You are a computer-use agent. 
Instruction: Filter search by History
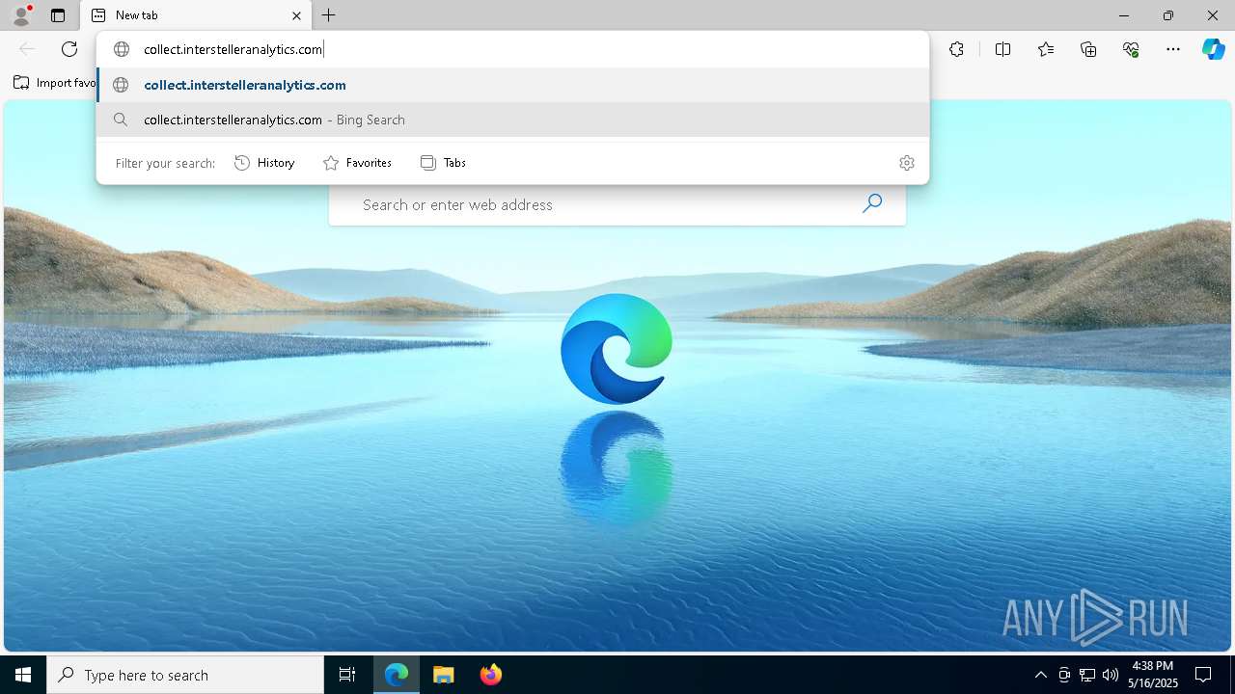[264, 163]
